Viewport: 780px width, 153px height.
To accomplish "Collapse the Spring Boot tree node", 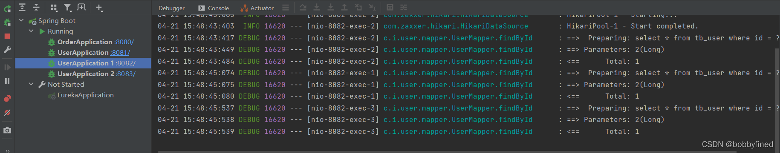I will click(21, 20).
